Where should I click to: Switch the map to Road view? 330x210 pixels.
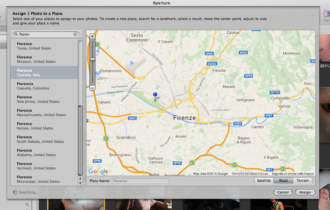283,180
